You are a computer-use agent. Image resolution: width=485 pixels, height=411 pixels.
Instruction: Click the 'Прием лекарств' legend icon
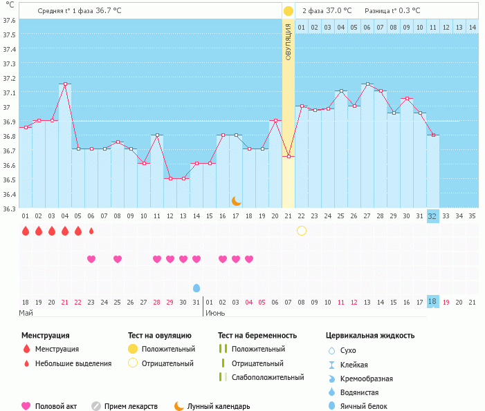(96, 406)
